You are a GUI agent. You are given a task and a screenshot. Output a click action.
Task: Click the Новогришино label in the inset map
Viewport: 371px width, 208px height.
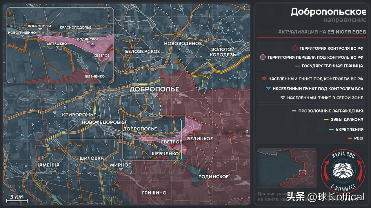(x=22, y=33)
